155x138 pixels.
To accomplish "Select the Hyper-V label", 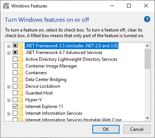I will 34,100.
